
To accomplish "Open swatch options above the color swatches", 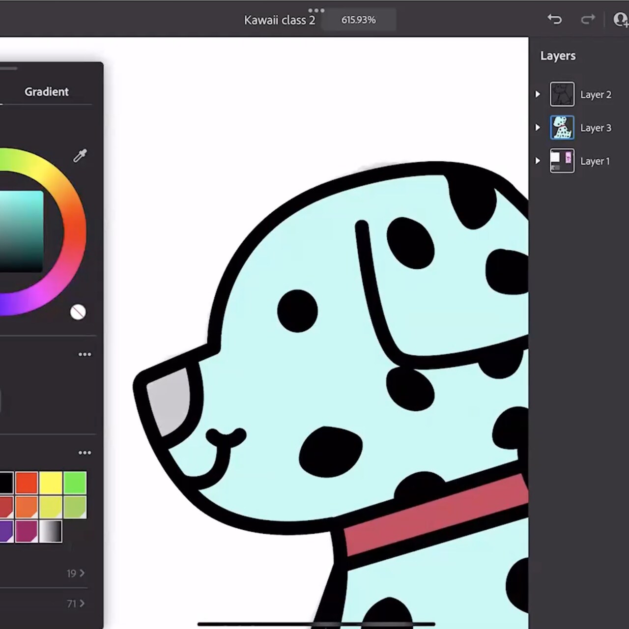I will coord(85,453).
